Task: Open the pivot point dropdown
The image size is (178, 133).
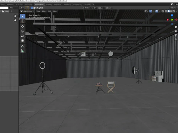Action: coord(95,8)
